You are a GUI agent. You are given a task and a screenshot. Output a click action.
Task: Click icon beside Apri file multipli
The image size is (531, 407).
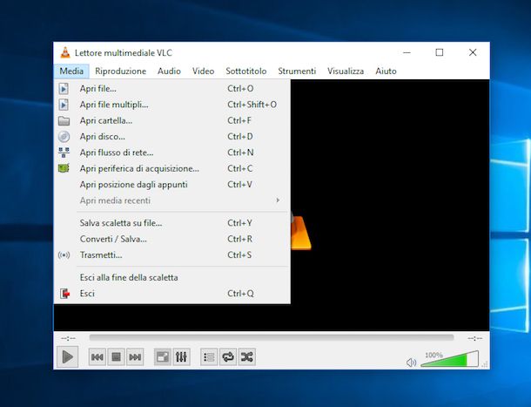[64, 105]
